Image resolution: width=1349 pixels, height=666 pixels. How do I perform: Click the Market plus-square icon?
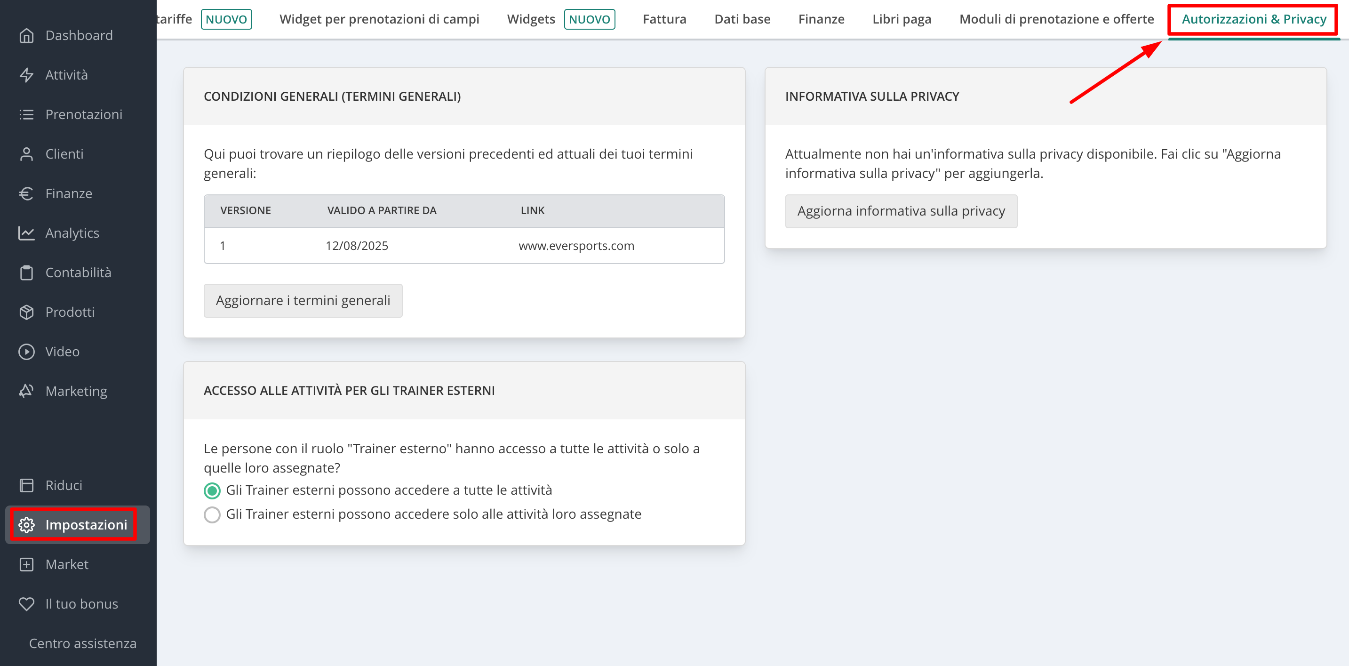(26, 564)
